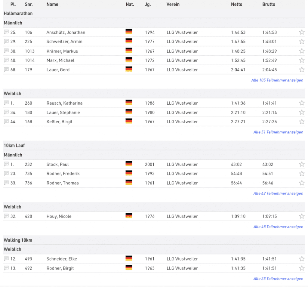Show all 23 Walking 10km participants

(x=278, y=279)
